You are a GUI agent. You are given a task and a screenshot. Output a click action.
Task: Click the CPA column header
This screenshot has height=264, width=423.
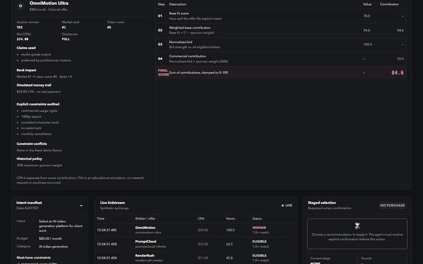pos(201,219)
